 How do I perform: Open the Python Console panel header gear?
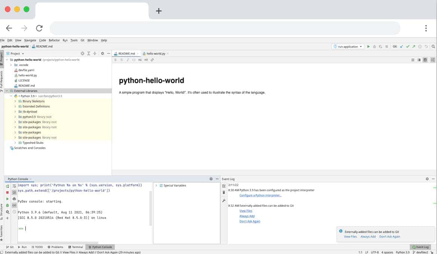[211, 179]
